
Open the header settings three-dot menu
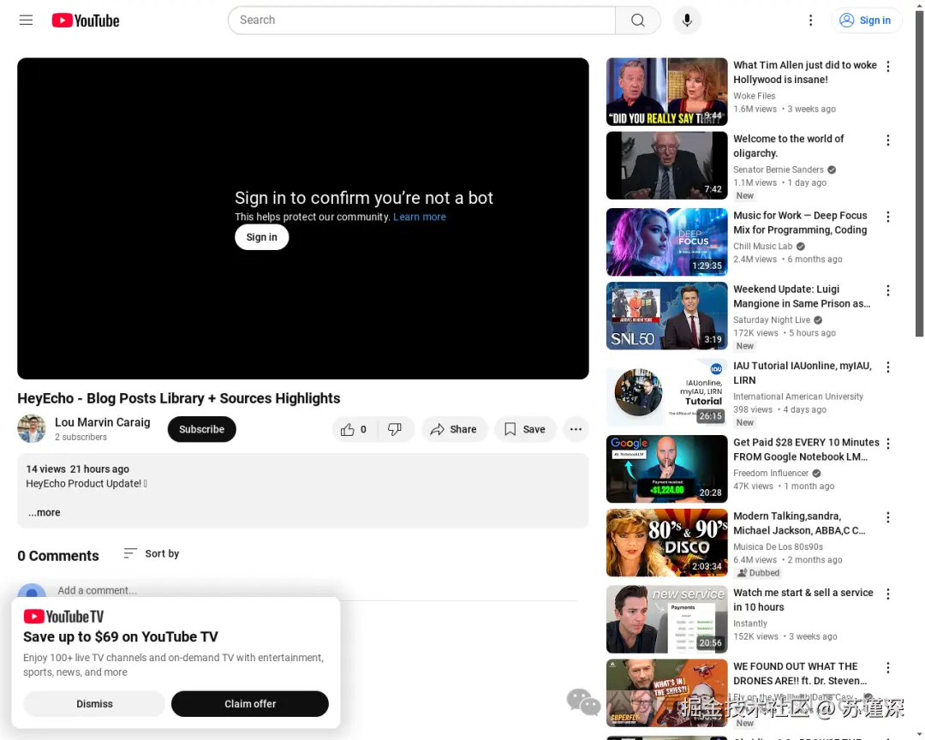click(x=810, y=20)
